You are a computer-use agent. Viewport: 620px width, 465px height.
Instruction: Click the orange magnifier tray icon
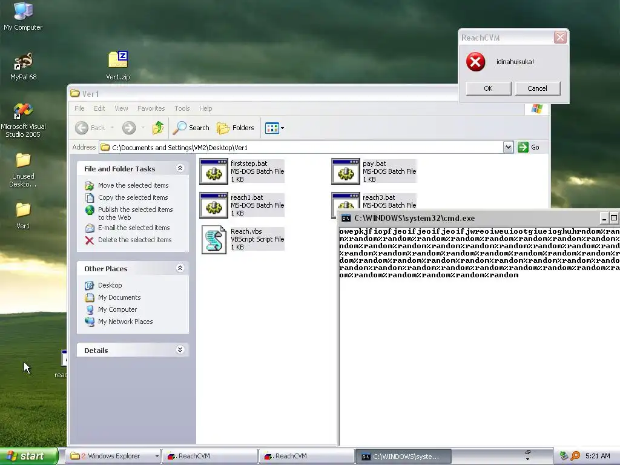[x=575, y=456]
